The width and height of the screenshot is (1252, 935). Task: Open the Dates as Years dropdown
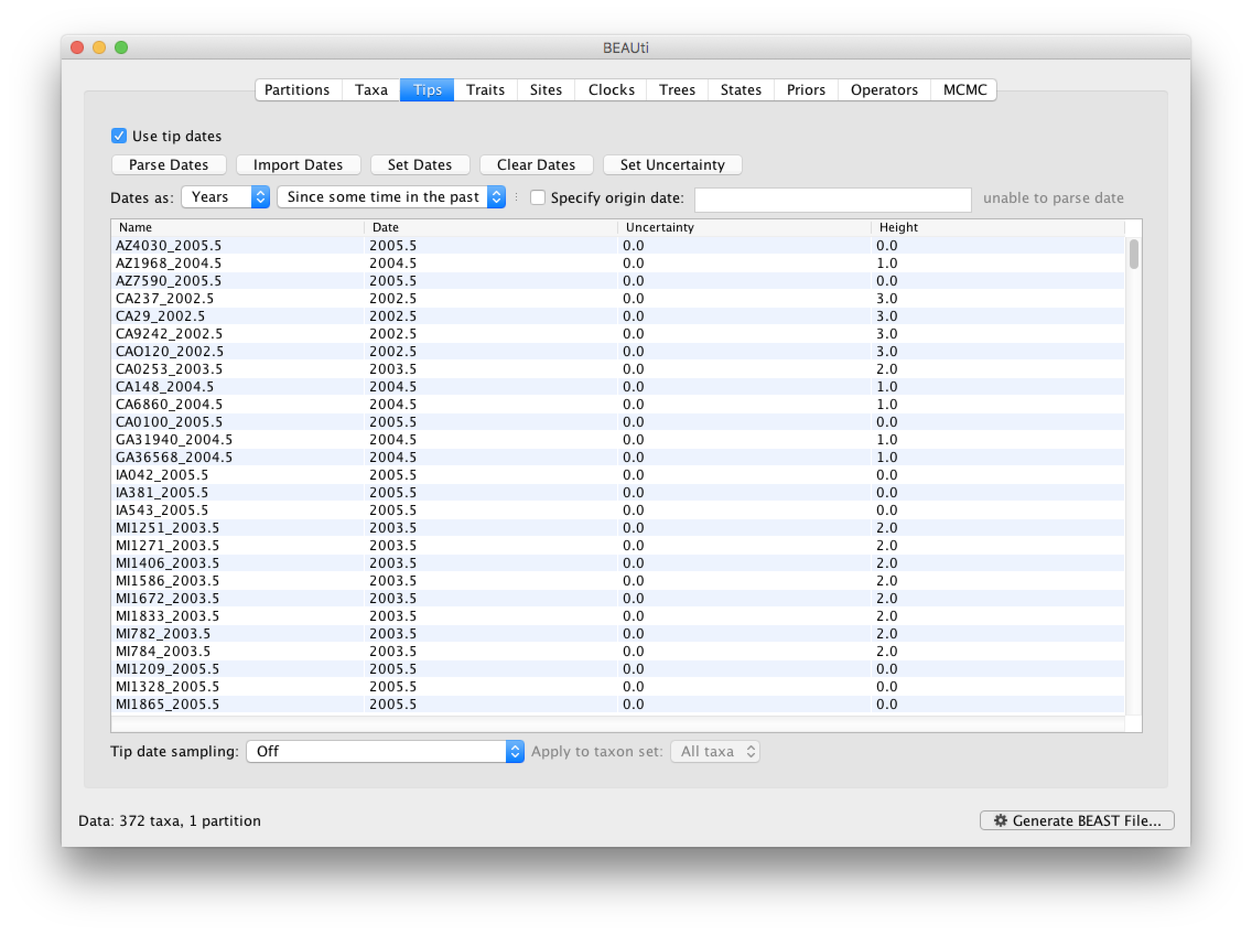(x=226, y=197)
